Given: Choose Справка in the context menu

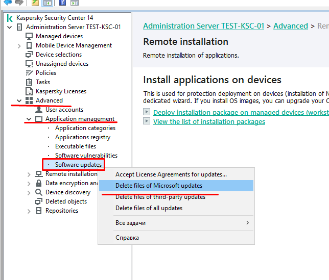Looking at the screenshot, I should pyautogui.click(x=176, y=238).
